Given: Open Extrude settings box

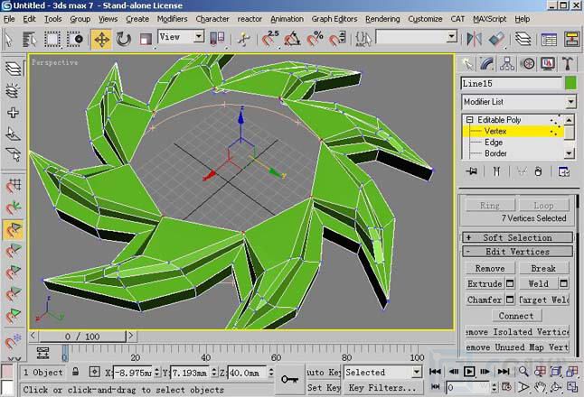Looking at the screenshot, I should [x=510, y=283].
